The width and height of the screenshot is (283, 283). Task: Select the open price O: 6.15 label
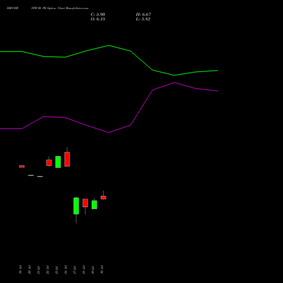tap(98, 19)
